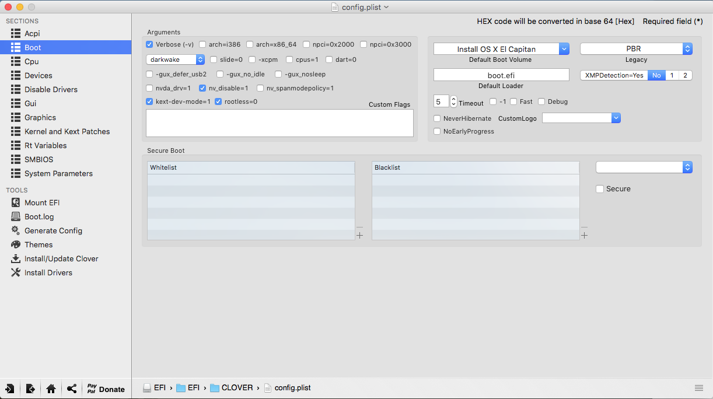Enable the arch=x86_64 checkbox
This screenshot has height=399, width=713.
250,44
